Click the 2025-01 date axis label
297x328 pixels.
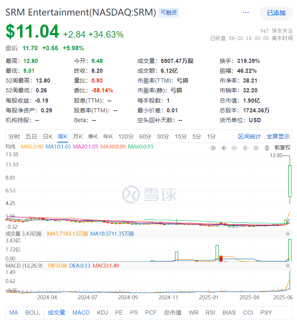point(208,297)
